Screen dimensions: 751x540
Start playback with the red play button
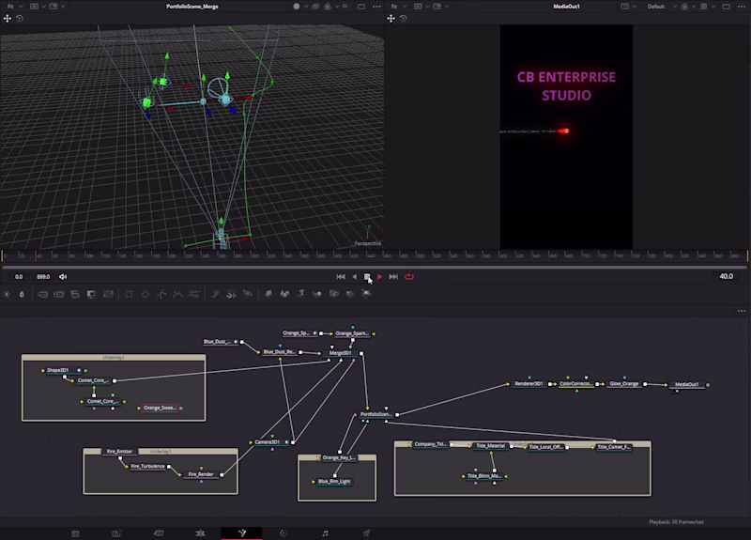point(380,276)
